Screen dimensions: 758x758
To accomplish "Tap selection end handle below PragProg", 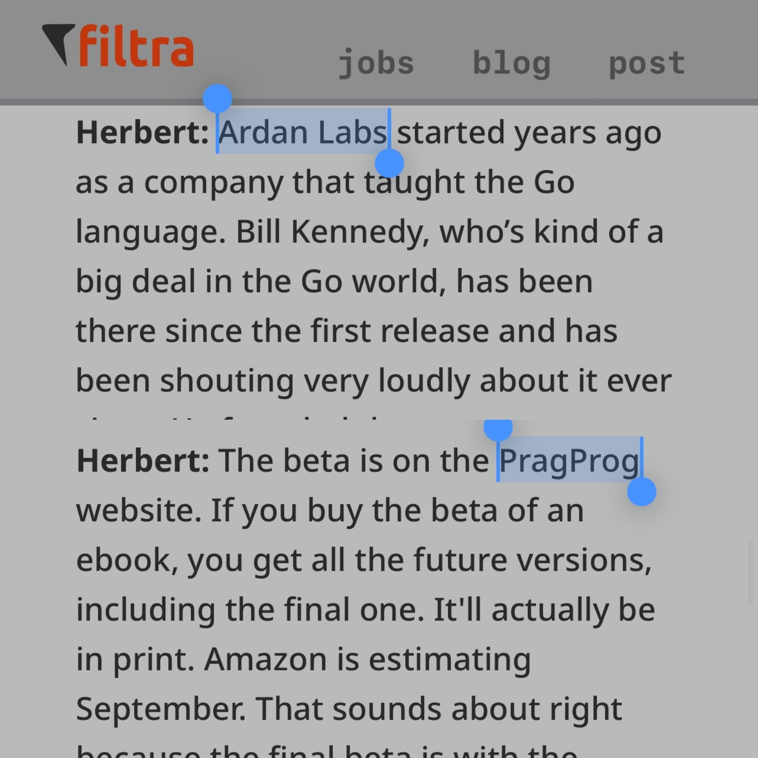I will click(641, 491).
